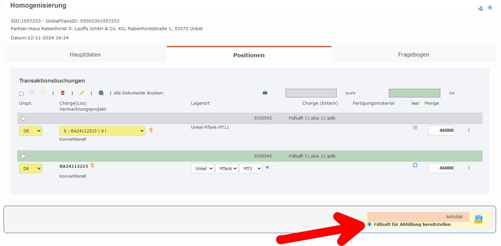Open the Fragebogen tab

[x=414, y=54]
